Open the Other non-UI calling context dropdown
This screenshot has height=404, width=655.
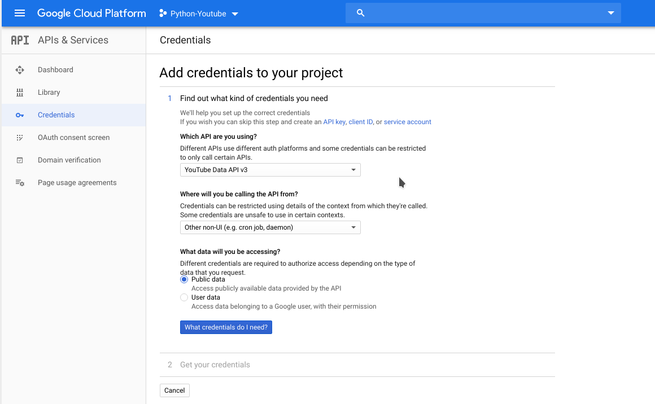(270, 227)
